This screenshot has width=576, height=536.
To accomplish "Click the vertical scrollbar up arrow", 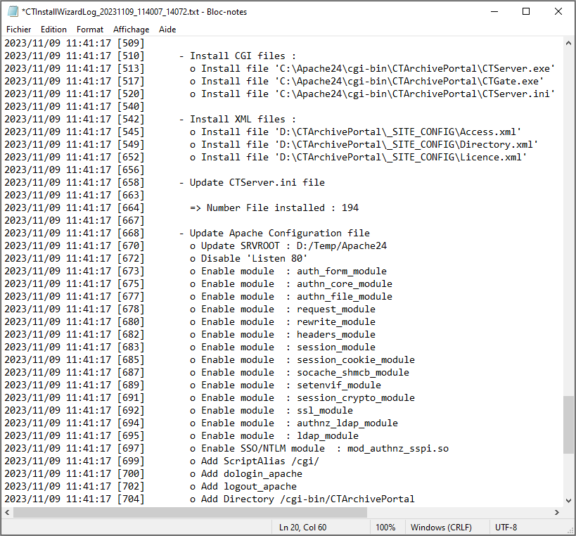I will (569, 43).
